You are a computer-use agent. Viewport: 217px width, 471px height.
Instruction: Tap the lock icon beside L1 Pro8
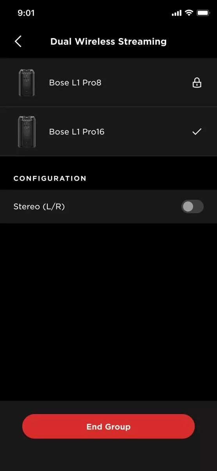click(197, 82)
